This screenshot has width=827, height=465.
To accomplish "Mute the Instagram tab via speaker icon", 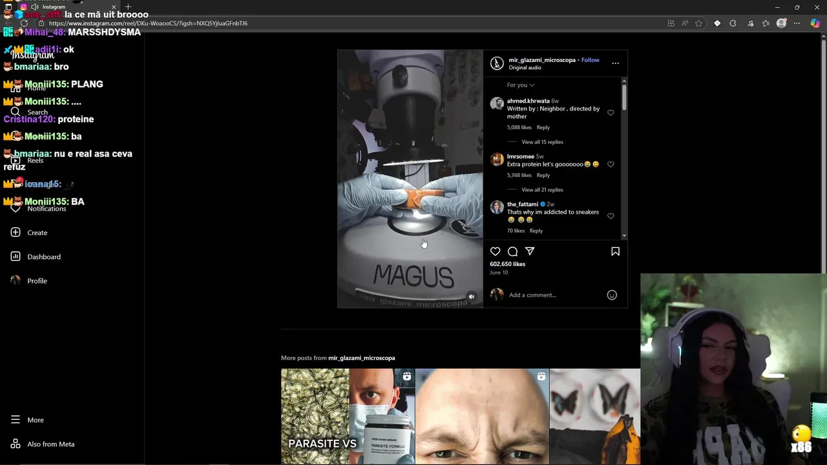I will pos(35,7).
